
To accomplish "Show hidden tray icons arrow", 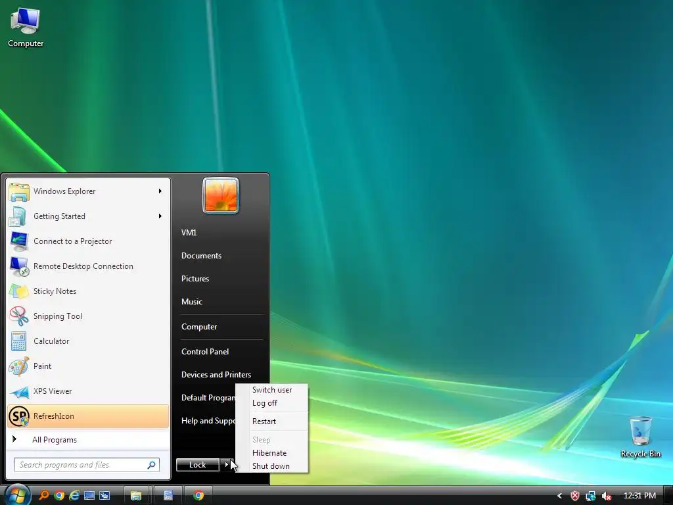I will (560, 496).
